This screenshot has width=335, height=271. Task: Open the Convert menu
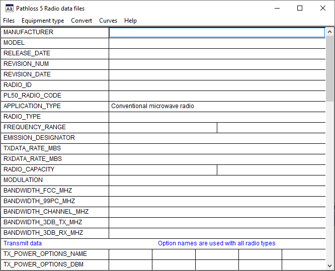[x=81, y=21]
